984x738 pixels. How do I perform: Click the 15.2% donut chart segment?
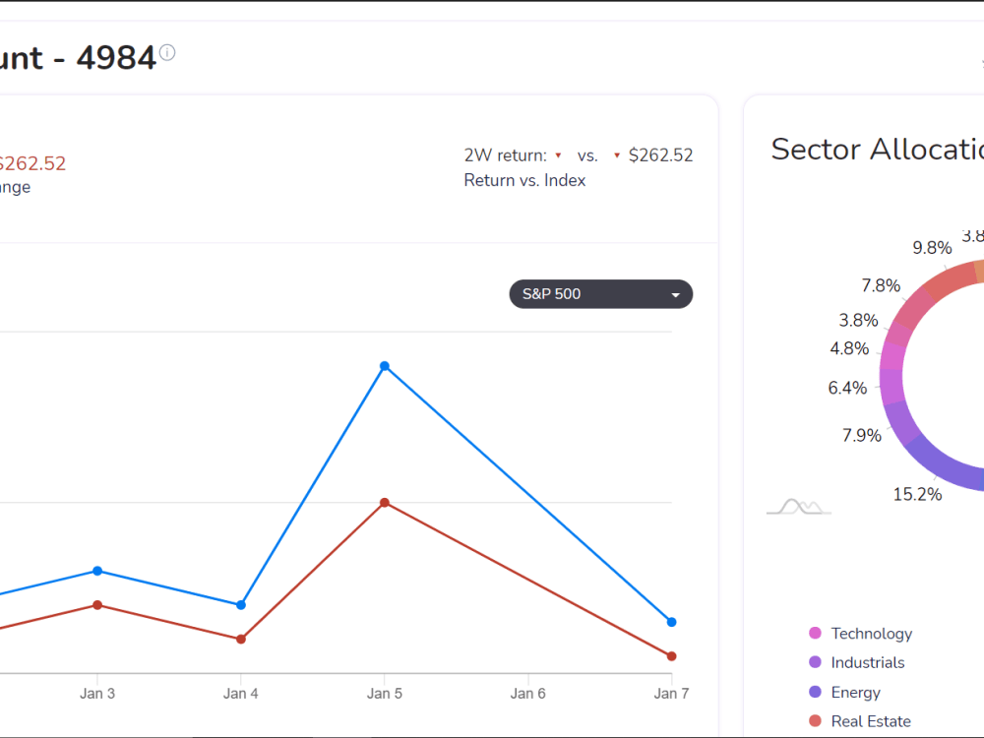[x=945, y=467]
